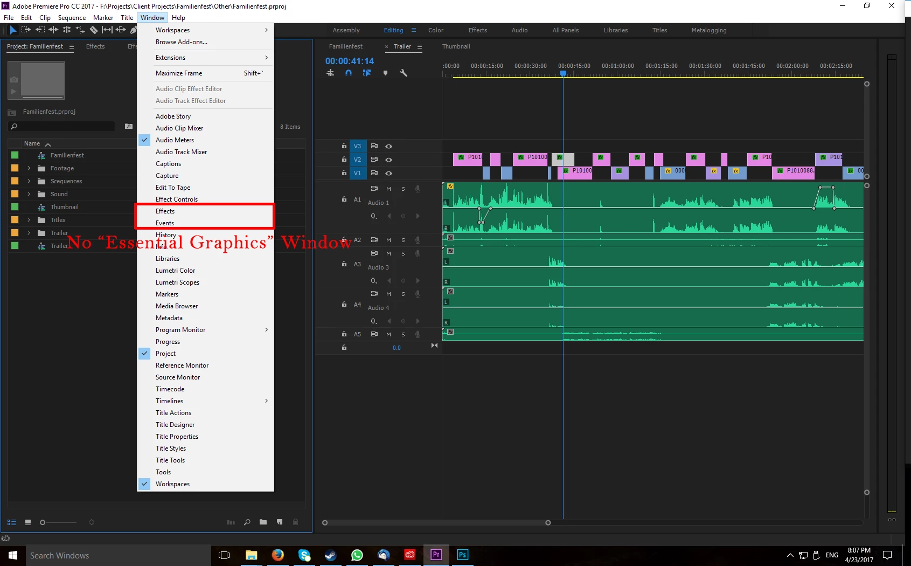Select the Slip tool
This screenshot has width=911, height=566.
(x=107, y=30)
